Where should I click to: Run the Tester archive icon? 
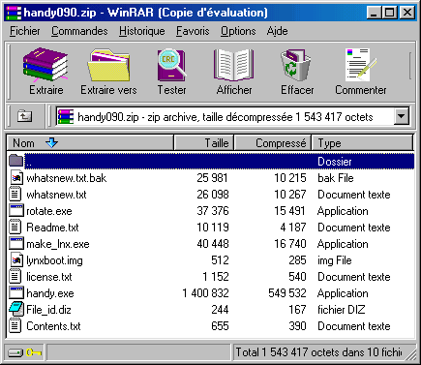pos(171,65)
